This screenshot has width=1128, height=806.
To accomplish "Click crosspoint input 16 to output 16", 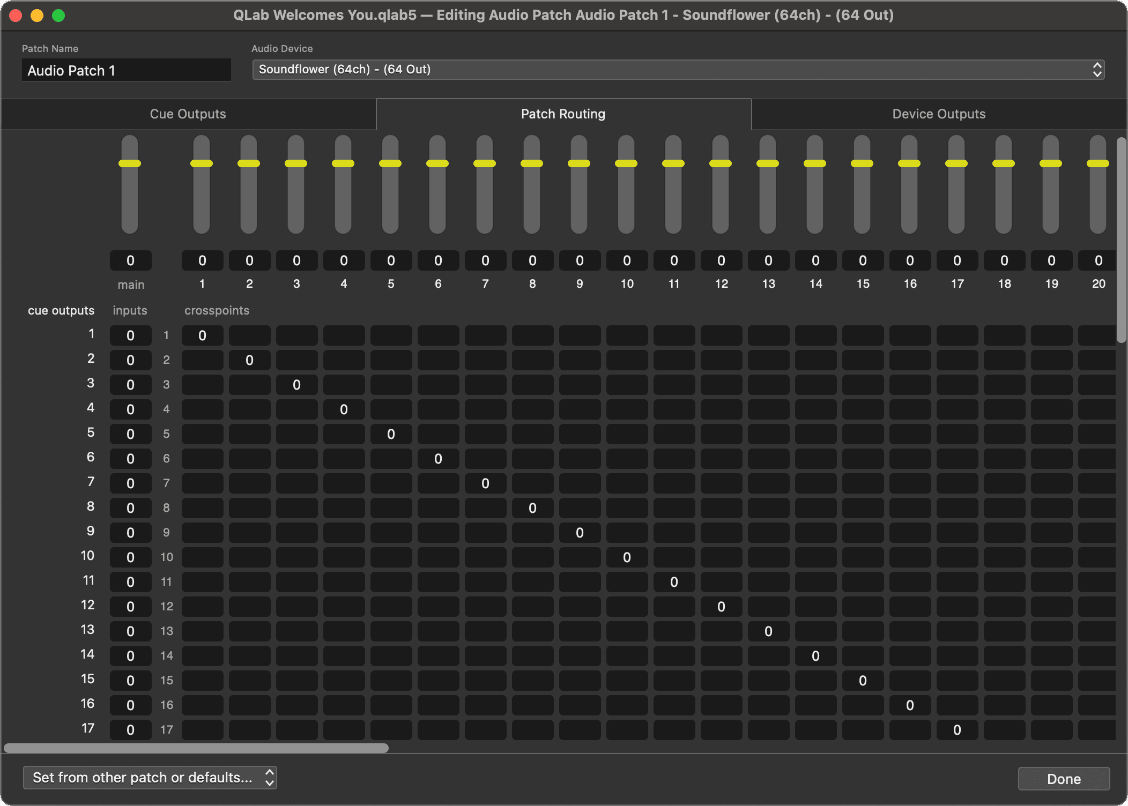I will tap(910, 705).
